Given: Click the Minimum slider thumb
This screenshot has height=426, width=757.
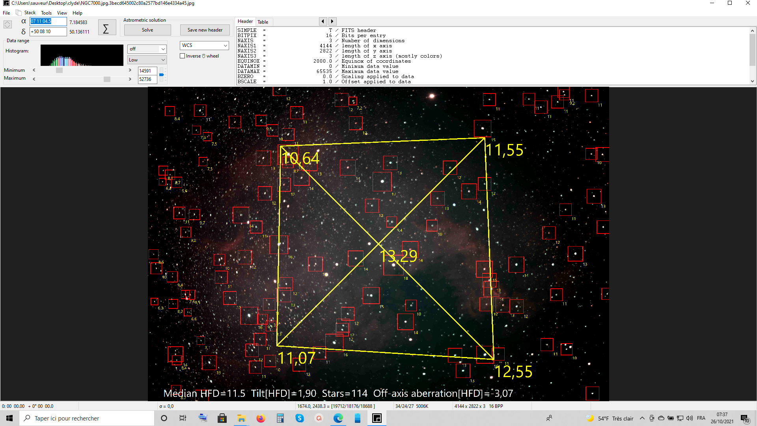Looking at the screenshot, I should point(59,70).
